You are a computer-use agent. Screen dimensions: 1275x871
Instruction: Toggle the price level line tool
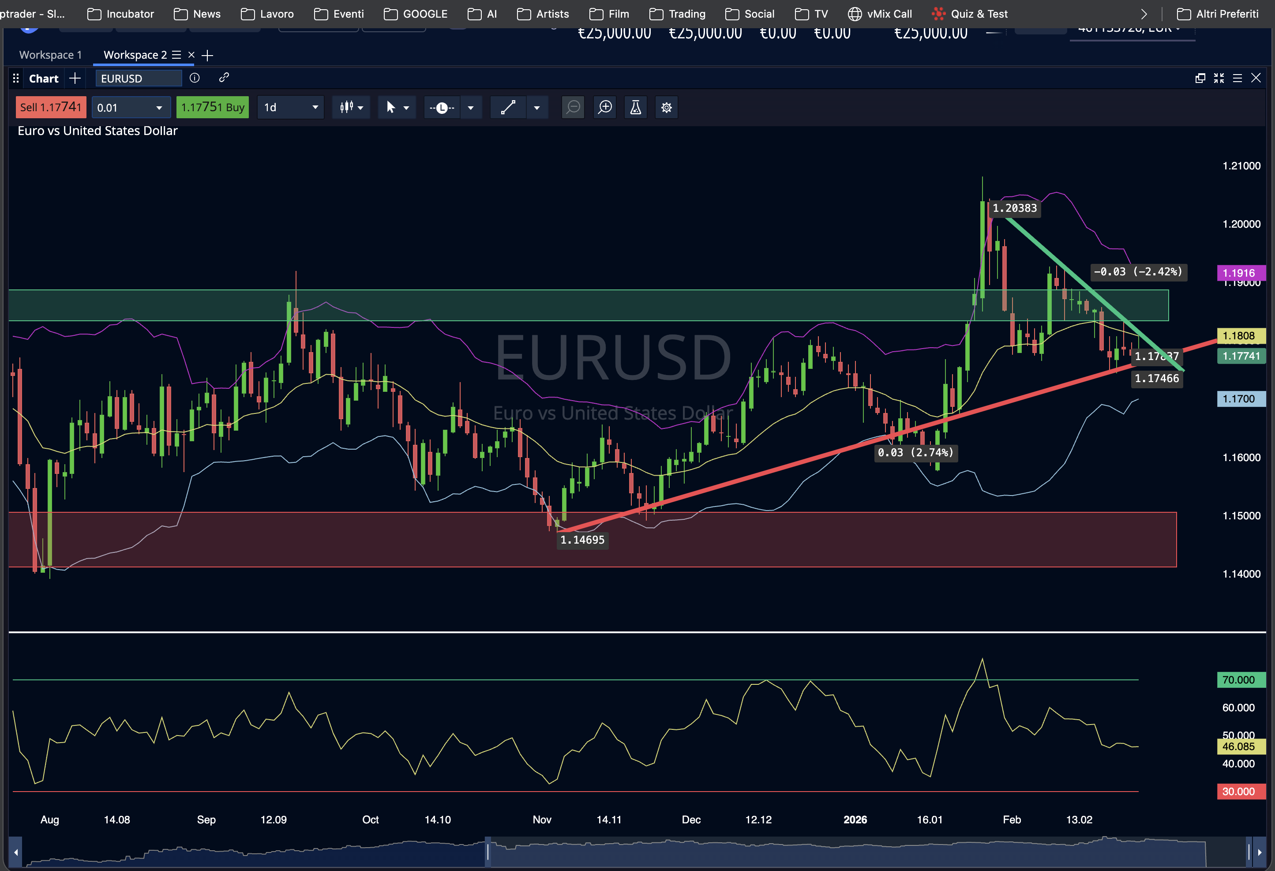(442, 108)
